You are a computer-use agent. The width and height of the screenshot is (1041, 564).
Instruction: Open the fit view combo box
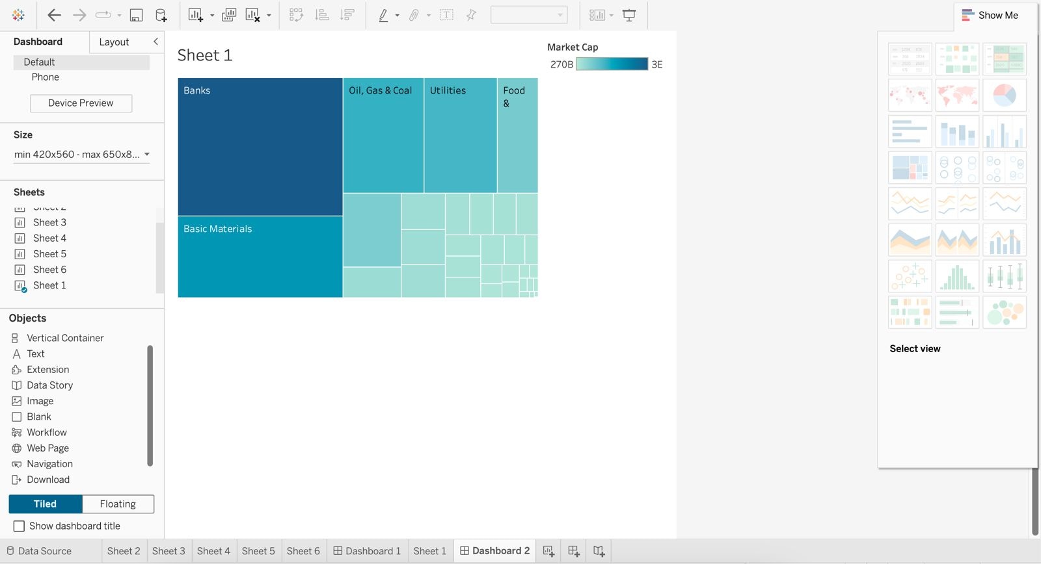(x=528, y=15)
